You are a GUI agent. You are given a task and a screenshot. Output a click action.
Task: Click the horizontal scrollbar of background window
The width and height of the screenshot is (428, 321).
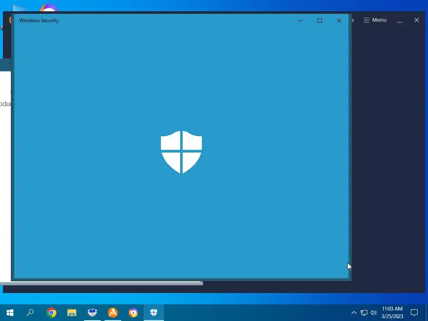(x=102, y=283)
